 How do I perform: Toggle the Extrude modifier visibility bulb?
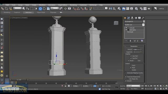tap(126, 28)
